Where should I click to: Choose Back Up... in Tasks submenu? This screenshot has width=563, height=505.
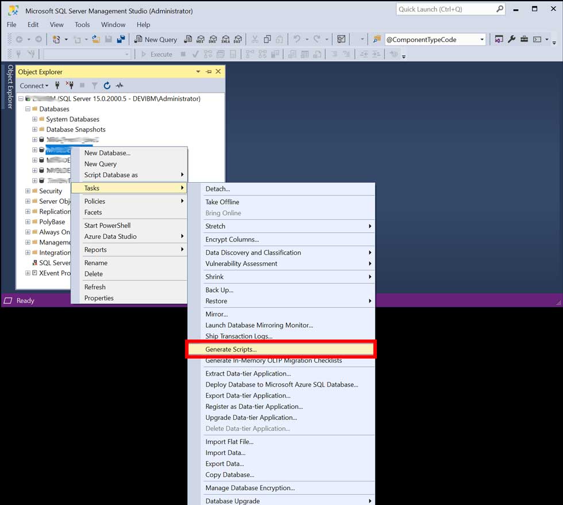pos(281,290)
